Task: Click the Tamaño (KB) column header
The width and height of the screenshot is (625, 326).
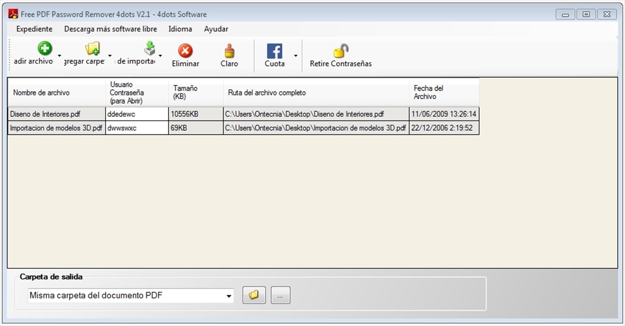Action: coord(196,92)
